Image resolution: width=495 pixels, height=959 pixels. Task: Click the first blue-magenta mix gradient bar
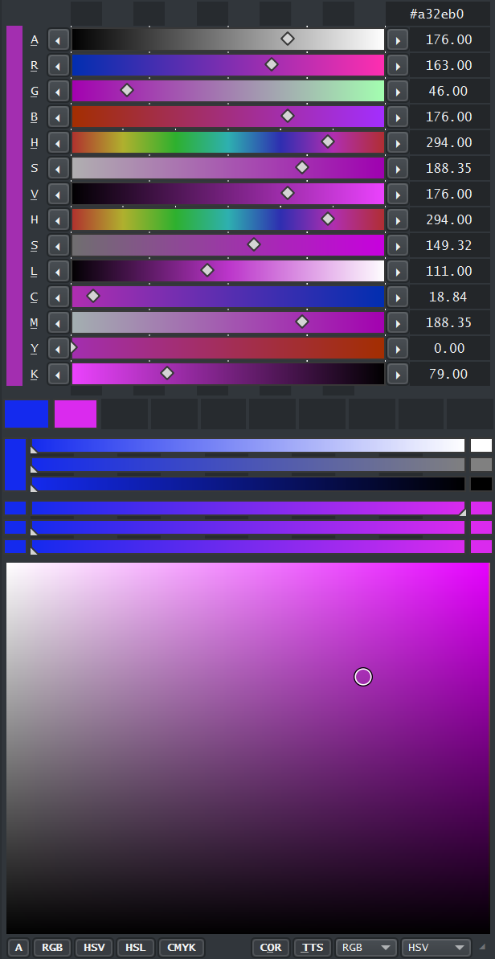(x=248, y=508)
